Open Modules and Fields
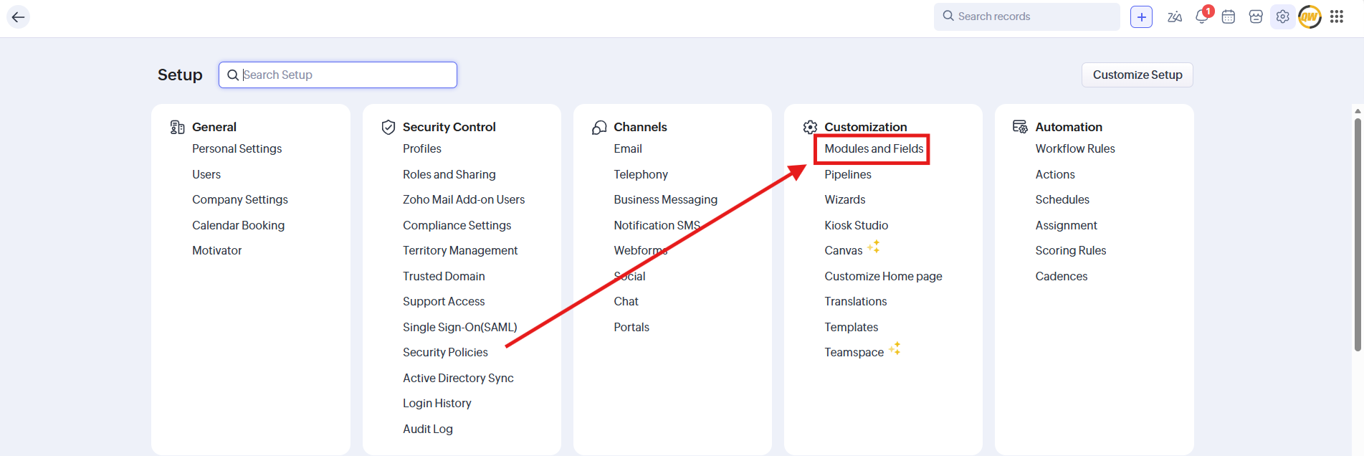The image size is (1364, 456). [874, 148]
